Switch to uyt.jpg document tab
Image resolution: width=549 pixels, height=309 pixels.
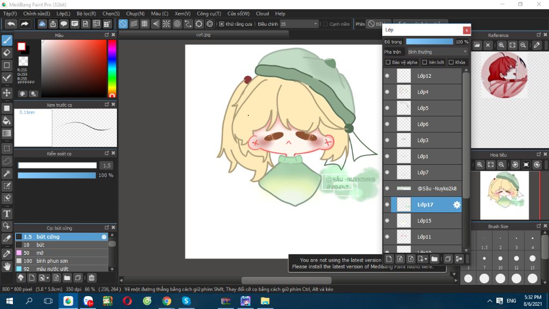pos(203,35)
